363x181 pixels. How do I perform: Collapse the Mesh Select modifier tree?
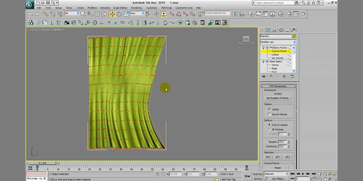coord(267,62)
